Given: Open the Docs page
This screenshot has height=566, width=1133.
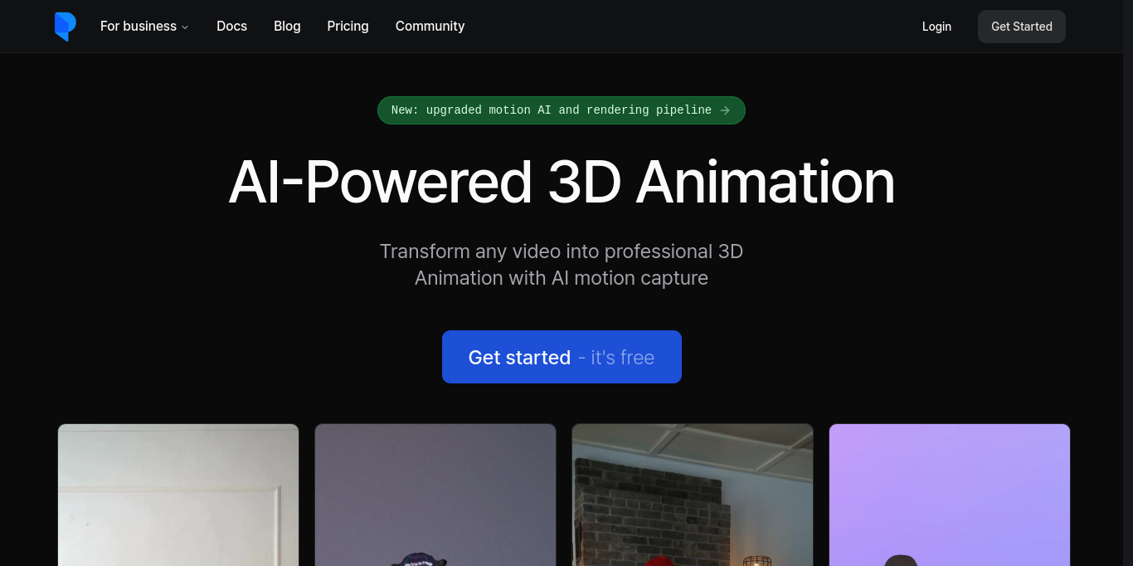Looking at the screenshot, I should [231, 27].
